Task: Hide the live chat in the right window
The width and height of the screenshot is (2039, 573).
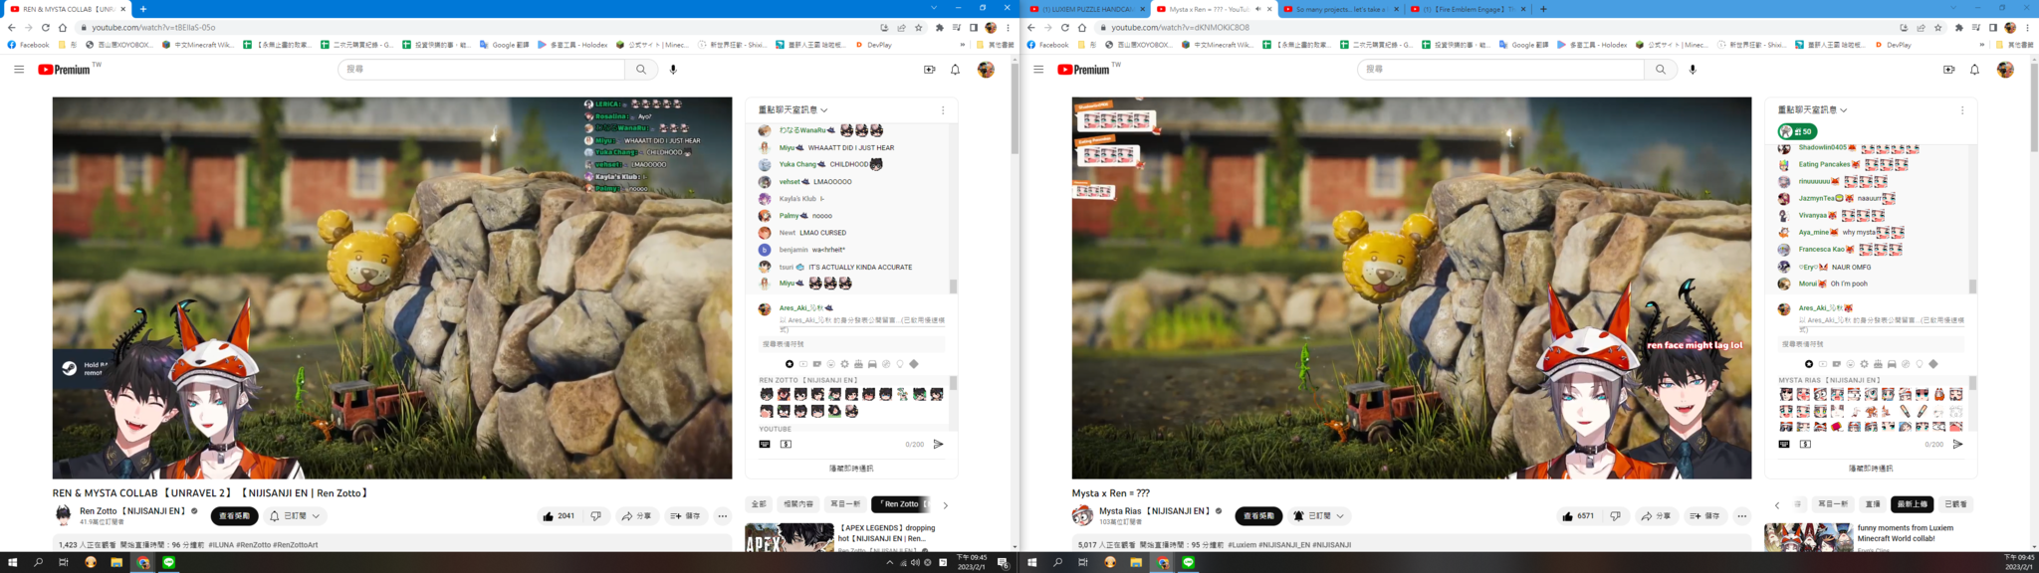Action: tap(1871, 469)
